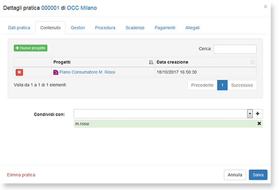Sort by Progetti column sort icon
The height and width of the screenshot is (190, 280).
click(151, 62)
